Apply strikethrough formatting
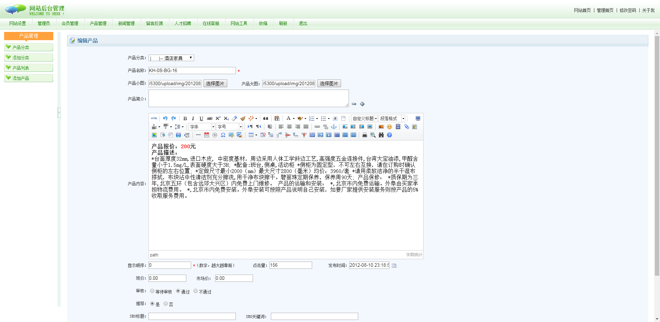660x322 pixels. point(210,118)
